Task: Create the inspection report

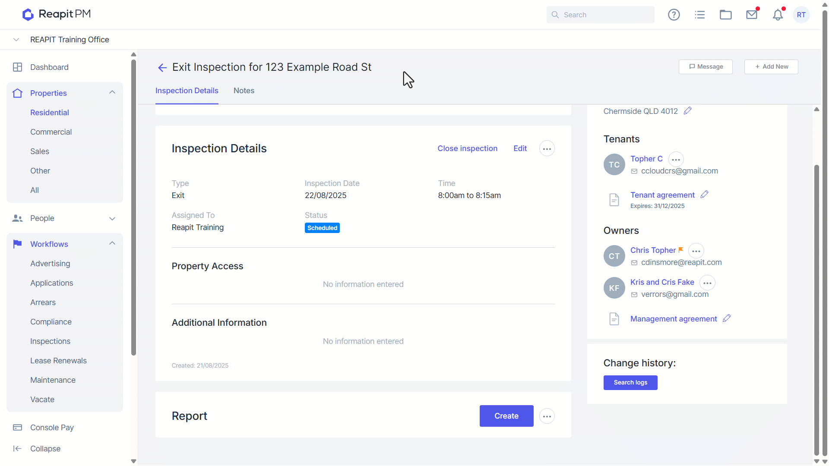Action: [506, 416]
